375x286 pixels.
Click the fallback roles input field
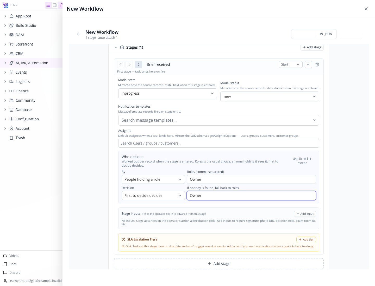[x=251, y=196]
